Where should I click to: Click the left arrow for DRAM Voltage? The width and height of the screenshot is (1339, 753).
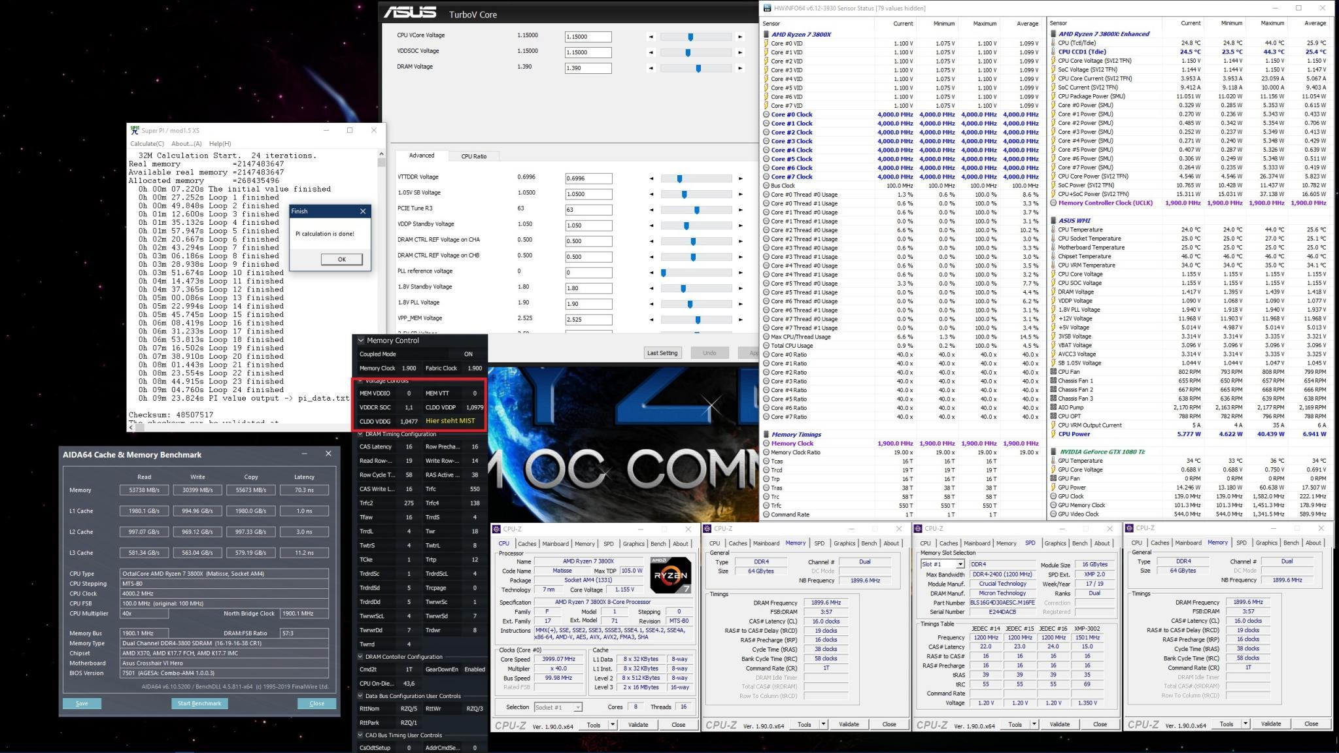651,68
